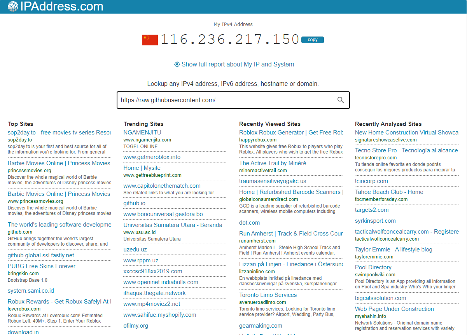
Task: Open targets2.com link
Action: click(372, 210)
